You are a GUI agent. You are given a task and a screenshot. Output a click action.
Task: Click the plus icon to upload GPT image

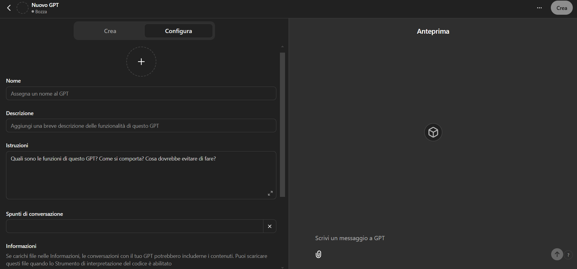[x=141, y=62]
